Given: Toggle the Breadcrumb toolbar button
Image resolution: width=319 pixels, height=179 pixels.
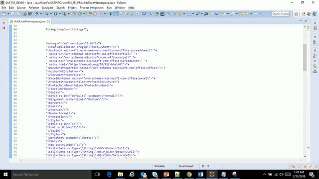Looking at the screenshot, I should coord(111,14).
